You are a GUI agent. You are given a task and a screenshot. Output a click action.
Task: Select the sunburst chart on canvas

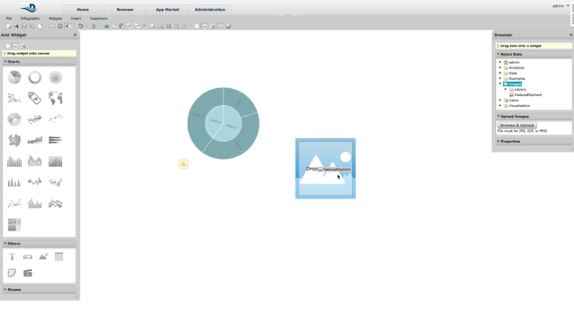coord(224,123)
